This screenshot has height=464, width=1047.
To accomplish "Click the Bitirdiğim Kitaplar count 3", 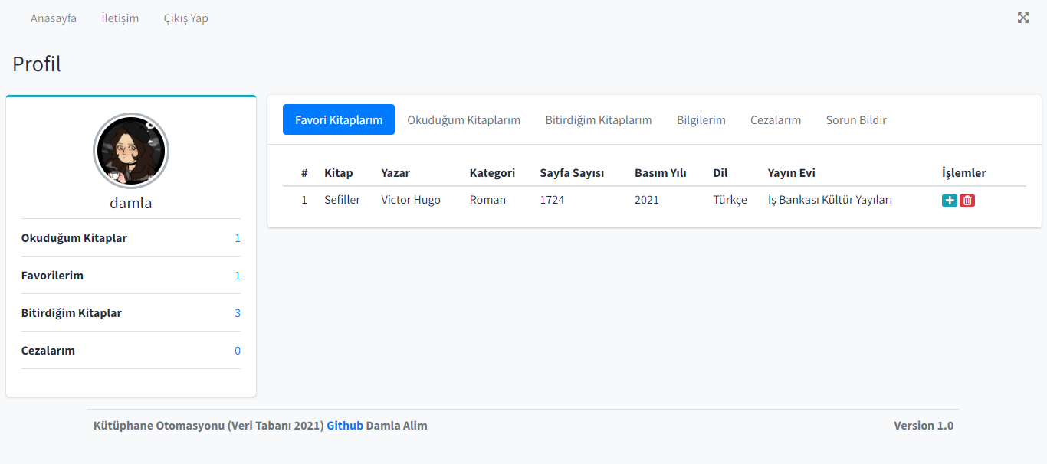I will 238,313.
